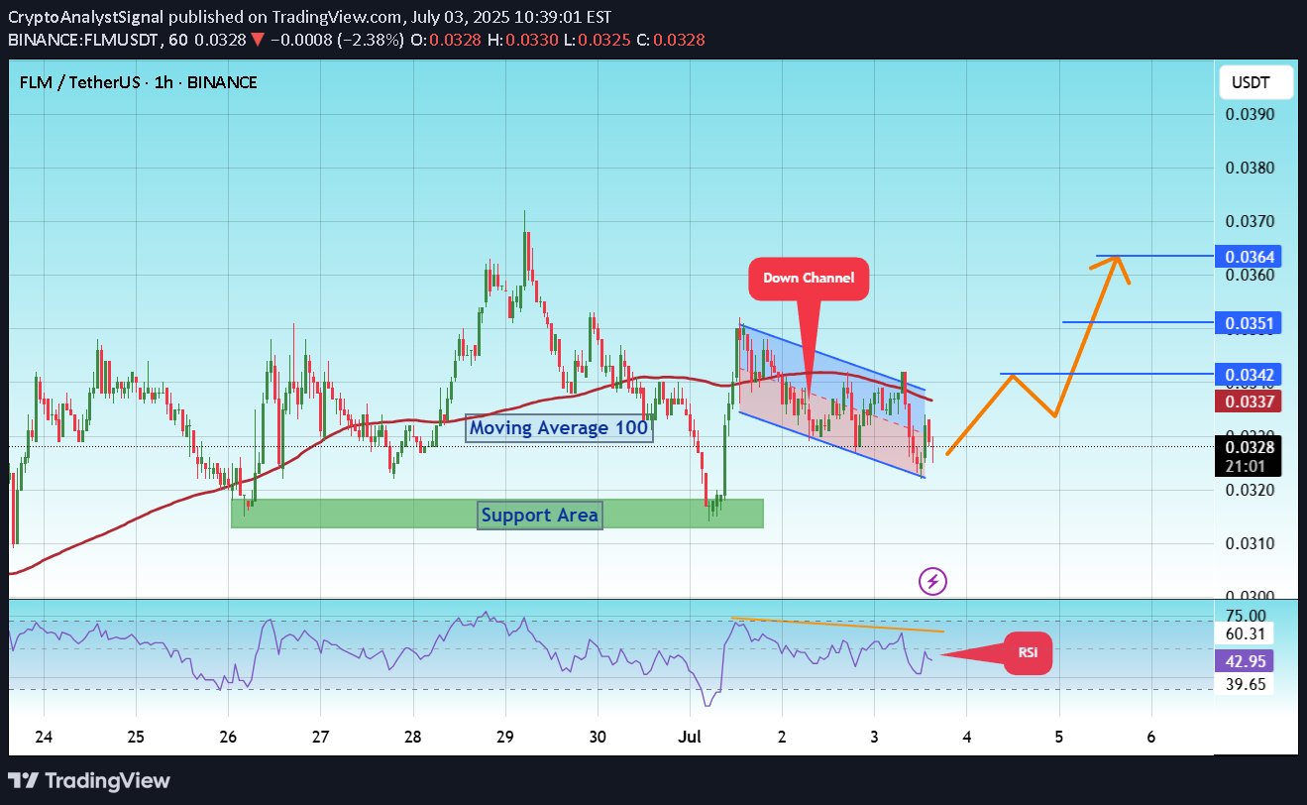Click the 0.0370 price axis label
Image resolution: width=1307 pixels, height=805 pixels.
tap(1250, 220)
